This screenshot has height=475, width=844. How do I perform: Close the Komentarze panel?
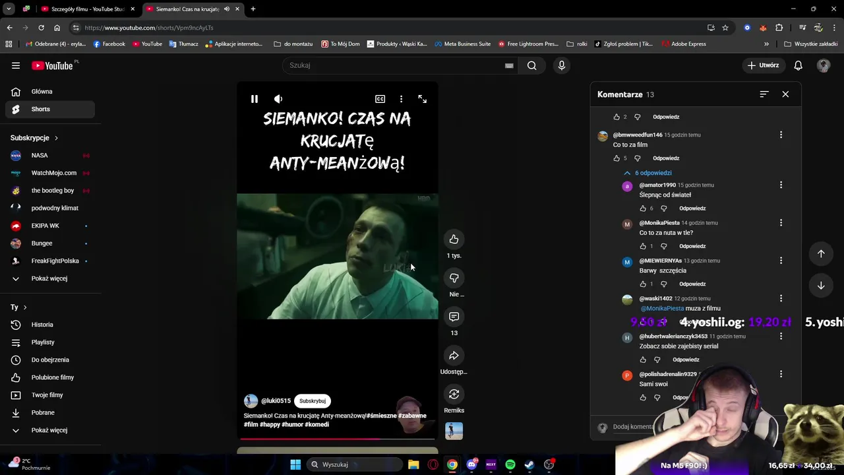pyautogui.click(x=785, y=94)
